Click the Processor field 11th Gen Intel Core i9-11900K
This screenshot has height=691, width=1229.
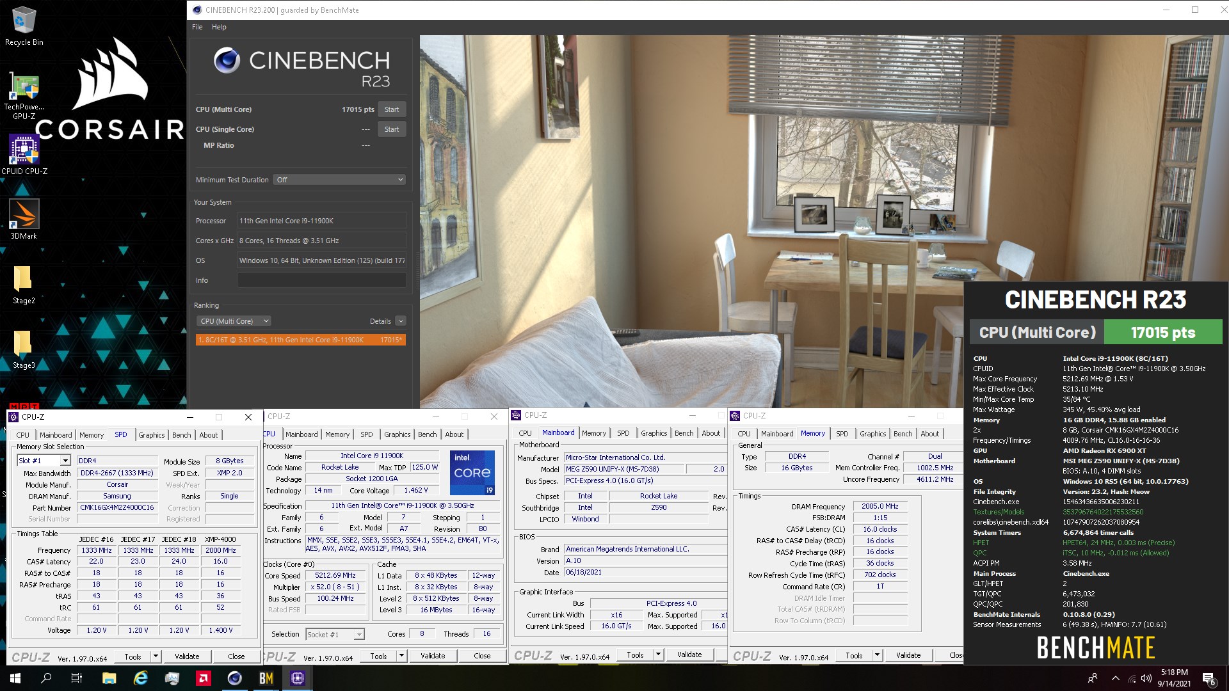[x=321, y=221]
